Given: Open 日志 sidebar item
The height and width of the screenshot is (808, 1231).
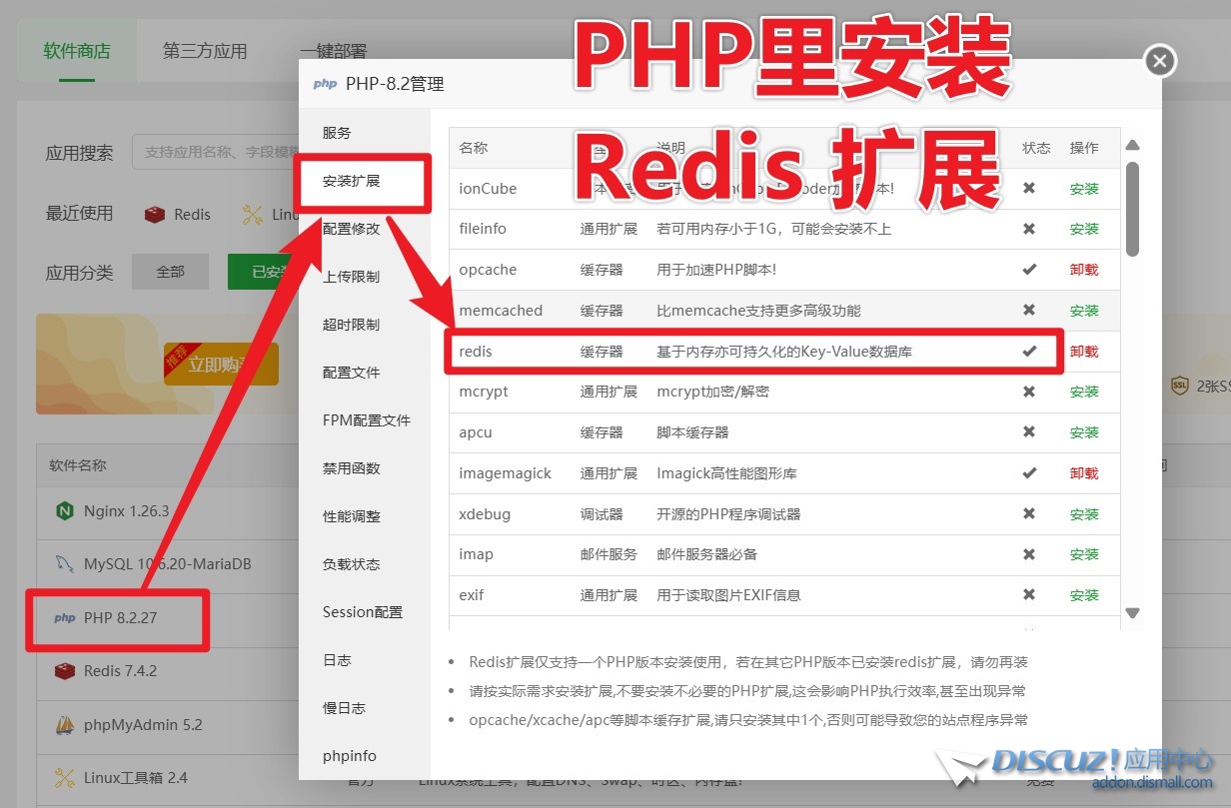Looking at the screenshot, I should click(x=337, y=660).
